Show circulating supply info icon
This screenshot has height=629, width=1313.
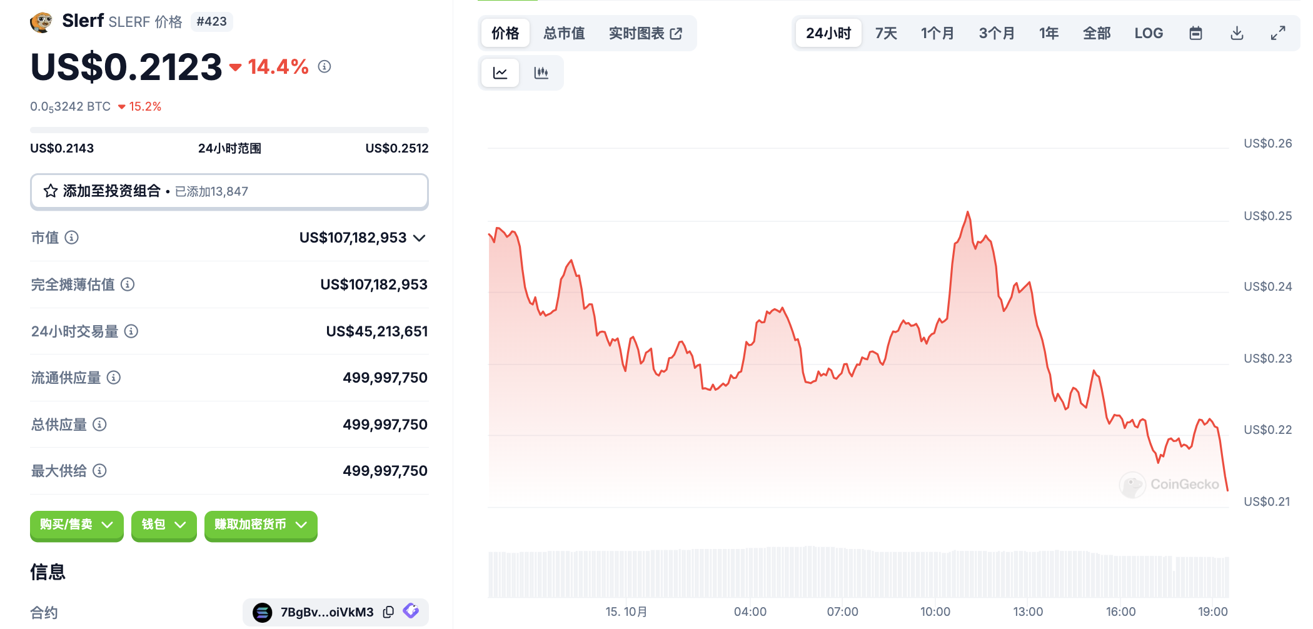click(x=114, y=378)
